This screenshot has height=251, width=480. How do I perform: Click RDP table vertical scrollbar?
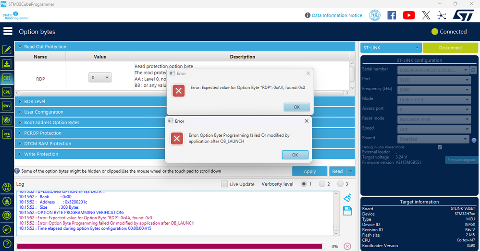pos(352,75)
